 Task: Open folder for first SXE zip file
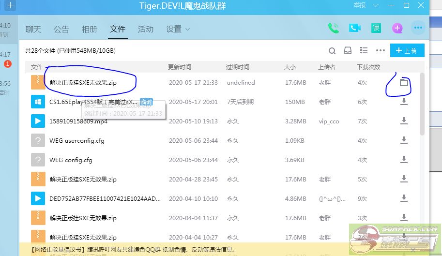coord(404,83)
